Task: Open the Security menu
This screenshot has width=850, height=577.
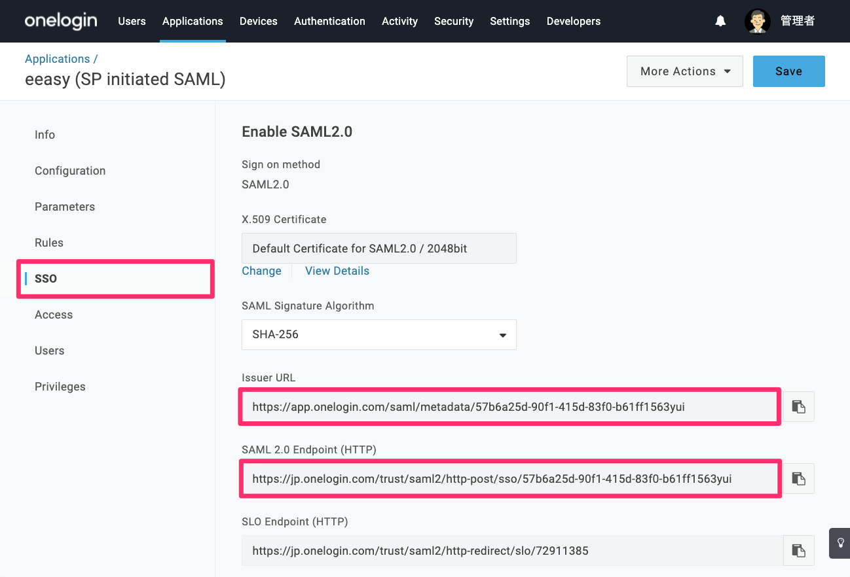Action: pyautogui.click(x=454, y=21)
